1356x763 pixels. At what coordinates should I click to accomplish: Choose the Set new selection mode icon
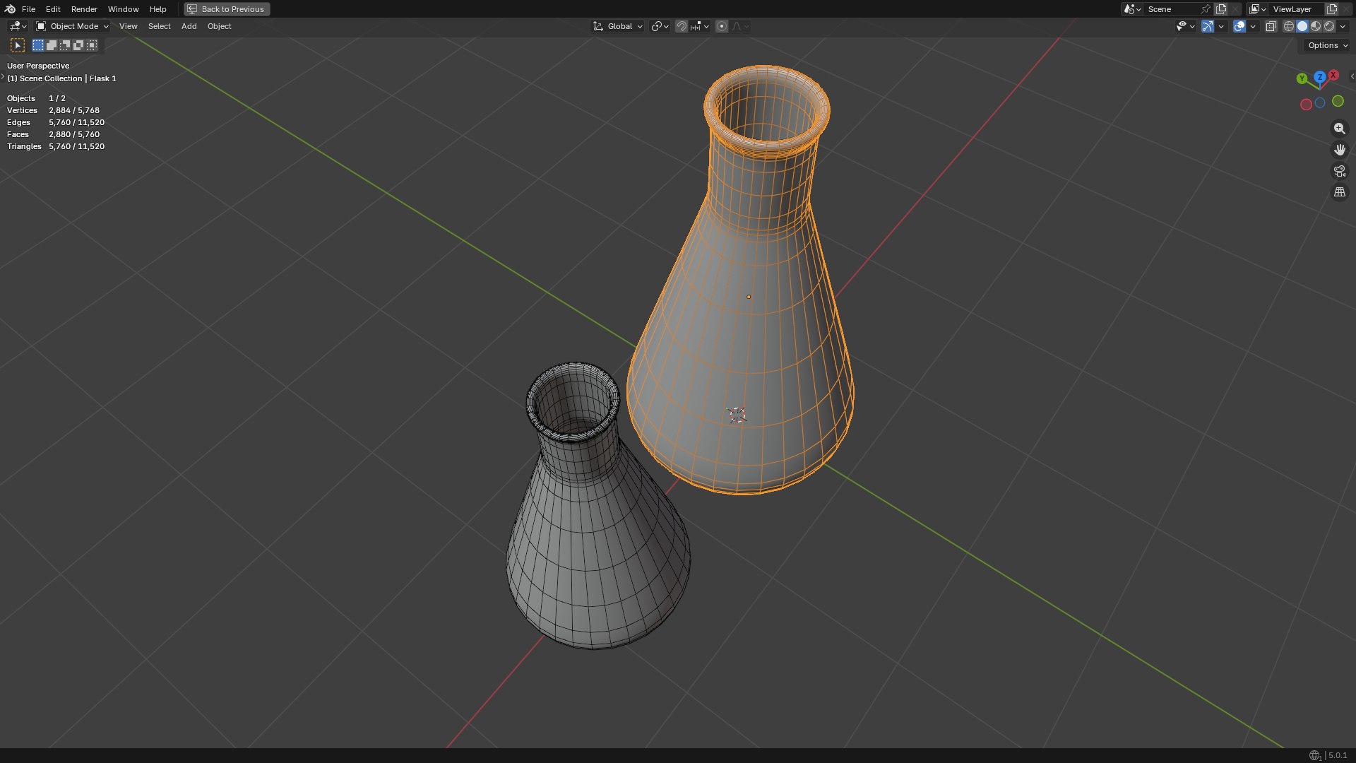[x=38, y=45]
